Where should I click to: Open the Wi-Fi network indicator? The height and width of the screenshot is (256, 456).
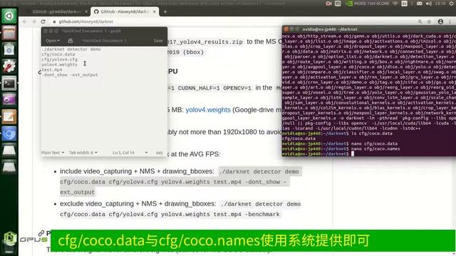tap(395, 4)
